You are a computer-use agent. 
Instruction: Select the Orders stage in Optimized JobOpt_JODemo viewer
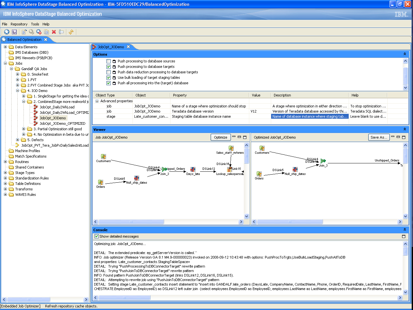click(259, 174)
